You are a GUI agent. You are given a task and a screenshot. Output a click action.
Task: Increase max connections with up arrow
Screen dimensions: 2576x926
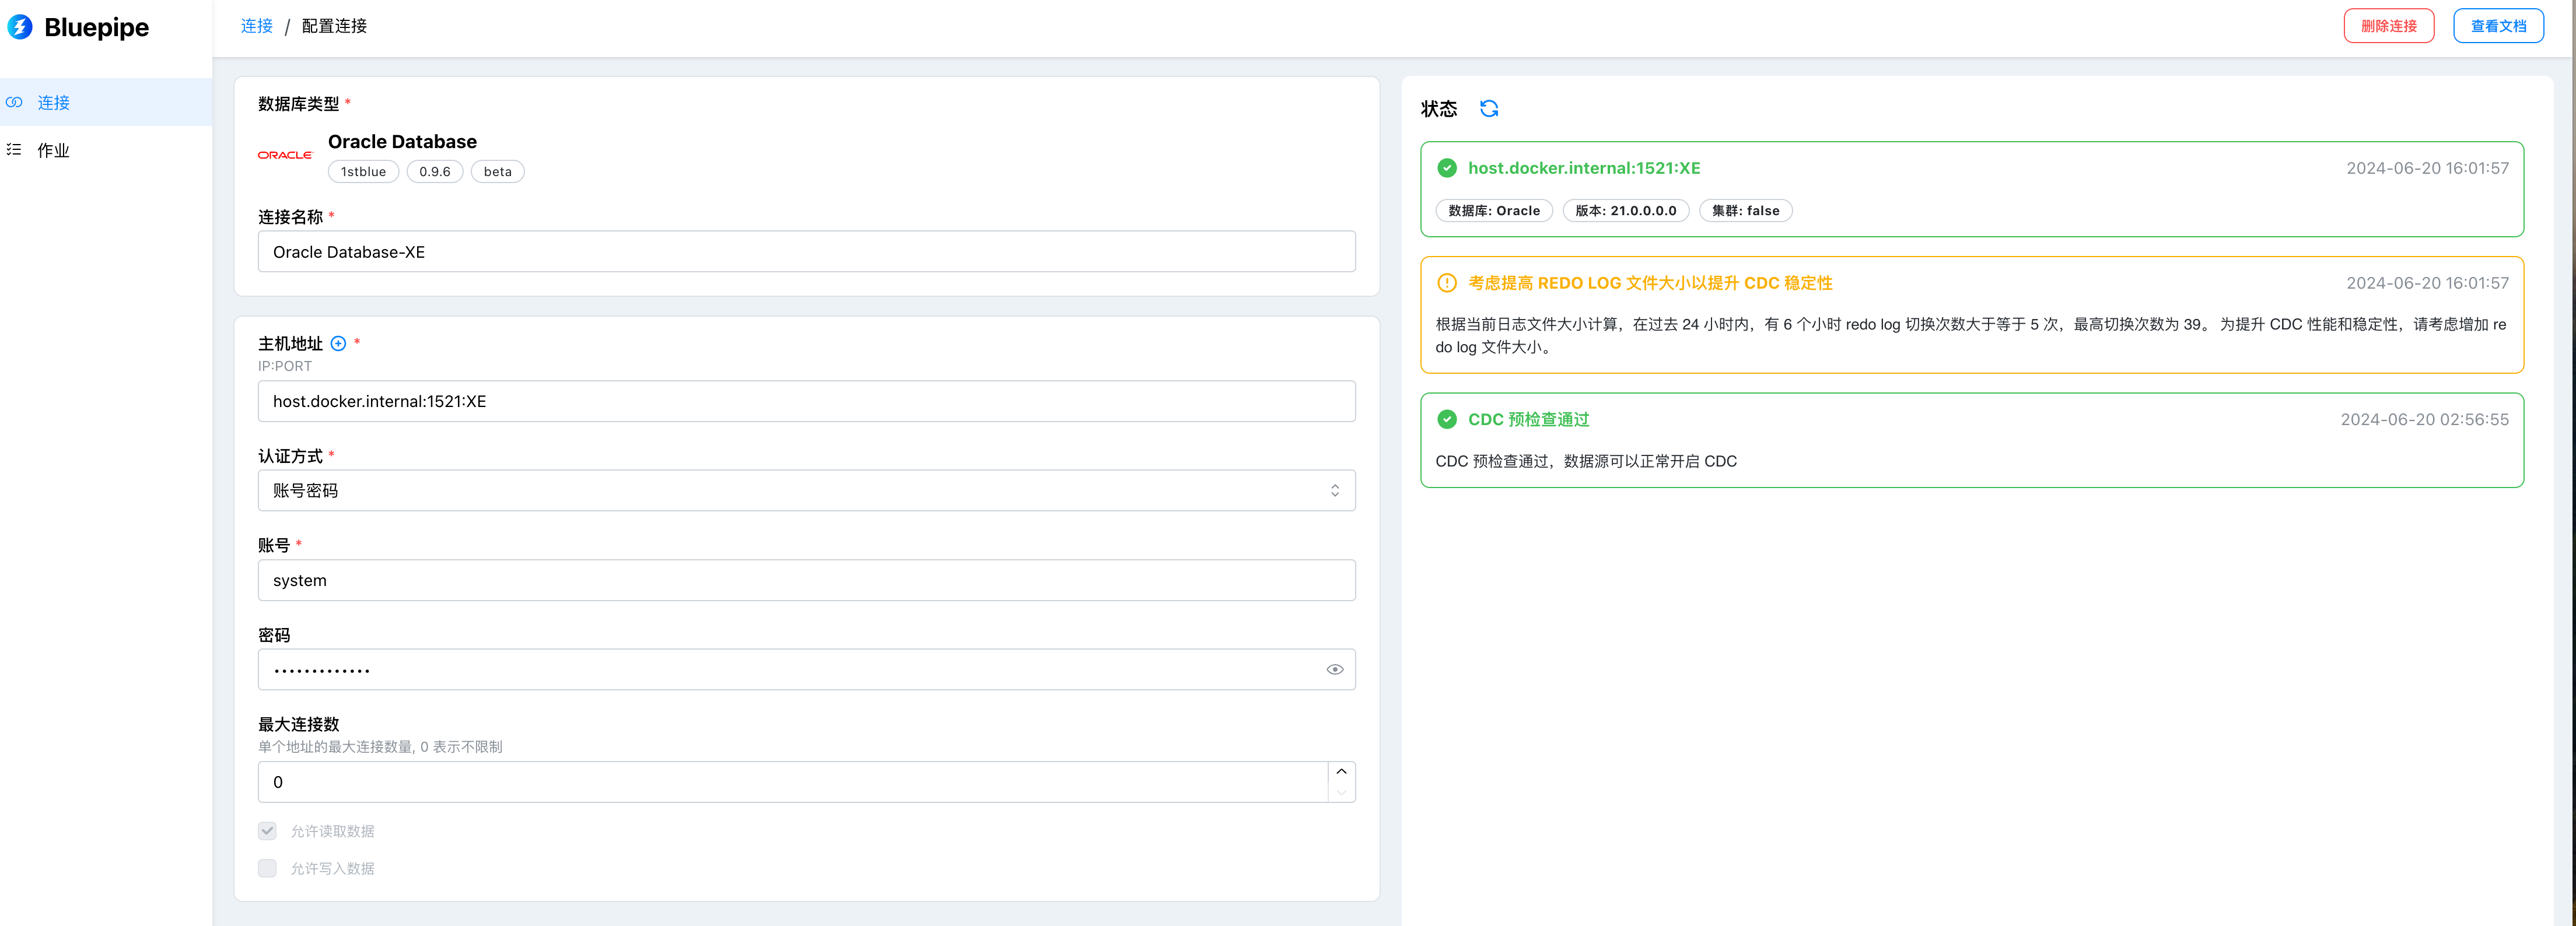coord(1341,772)
